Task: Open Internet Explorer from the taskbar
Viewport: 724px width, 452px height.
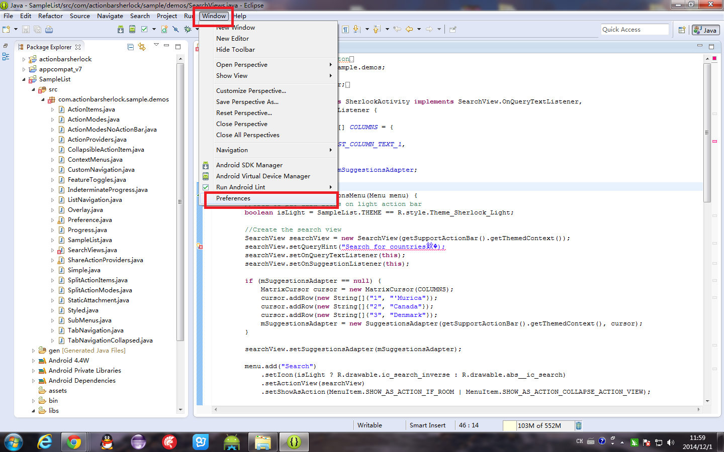Action: point(45,442)
